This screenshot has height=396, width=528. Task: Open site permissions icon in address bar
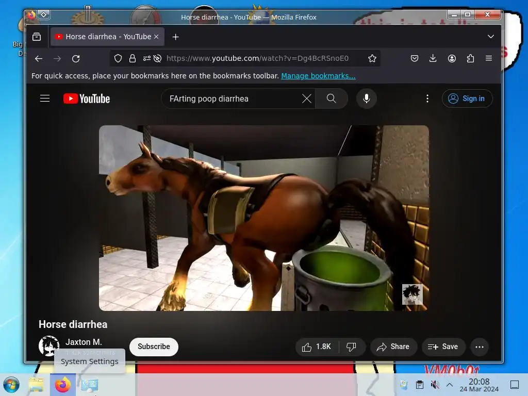coord(146,58)
